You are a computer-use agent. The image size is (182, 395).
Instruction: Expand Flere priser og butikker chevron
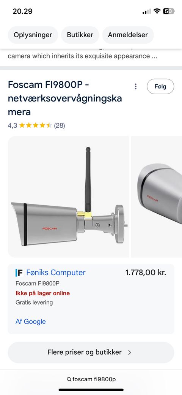coord(130,352)
